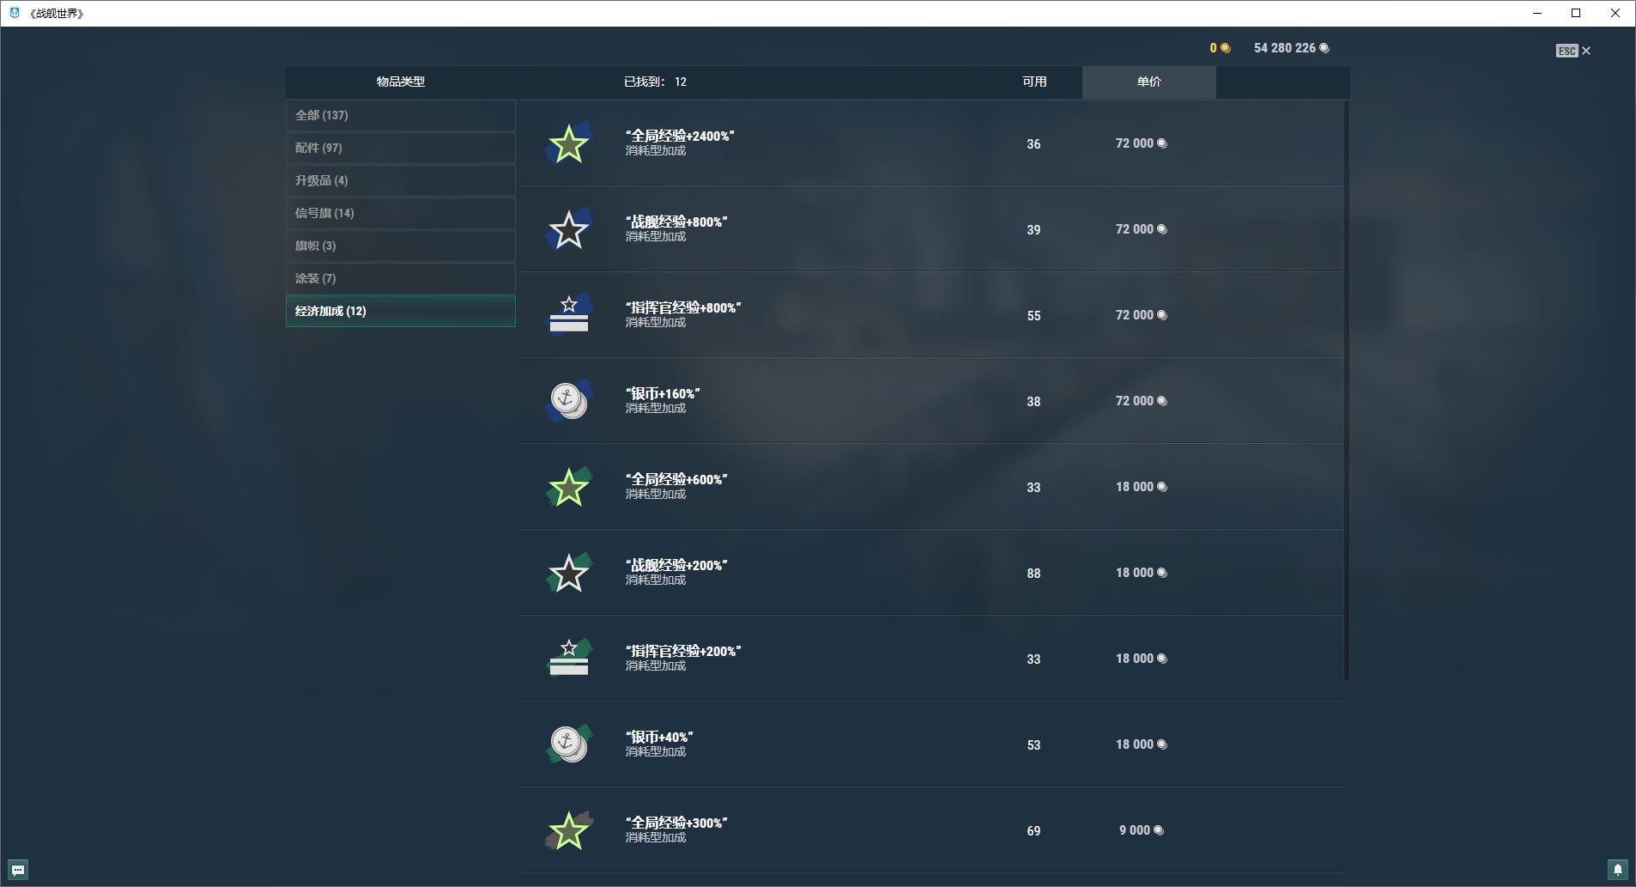Click the "战舰经验+200%" item name

[x=676, y=565]
